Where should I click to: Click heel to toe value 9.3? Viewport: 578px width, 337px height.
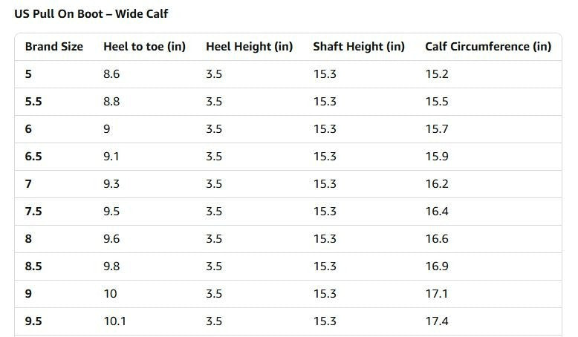[111, 184]
